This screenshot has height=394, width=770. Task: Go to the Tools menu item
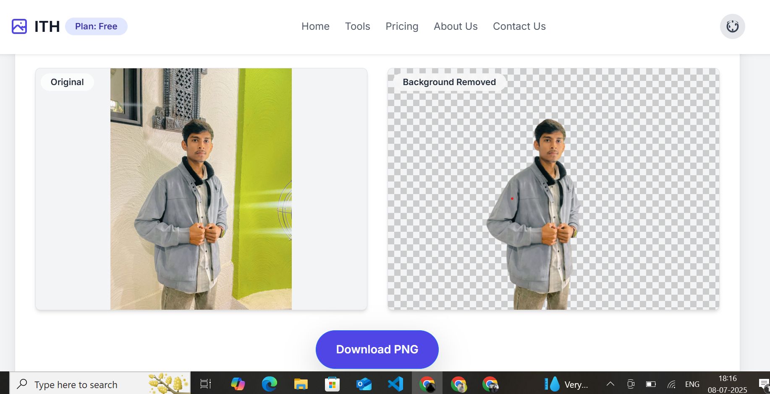tap(357, 26)
